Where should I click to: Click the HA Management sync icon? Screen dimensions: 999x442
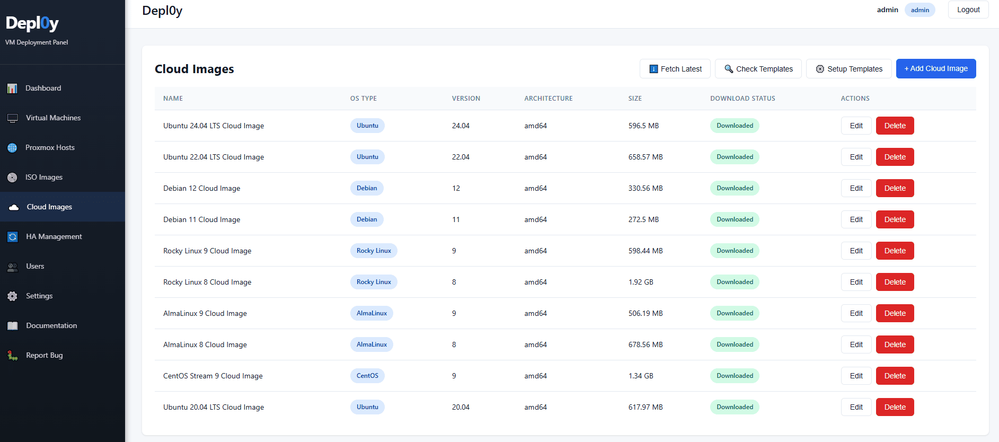tap(13, 237)
